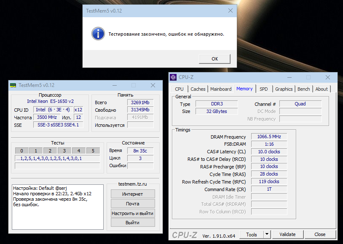The width and height of the screenshot is (343, 244).
Task: Click the Quad channel value
Action: click(x=300, y=104)
